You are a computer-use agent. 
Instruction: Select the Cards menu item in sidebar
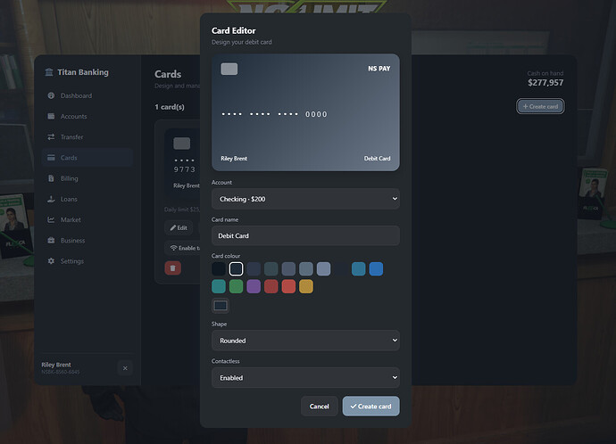87,158
